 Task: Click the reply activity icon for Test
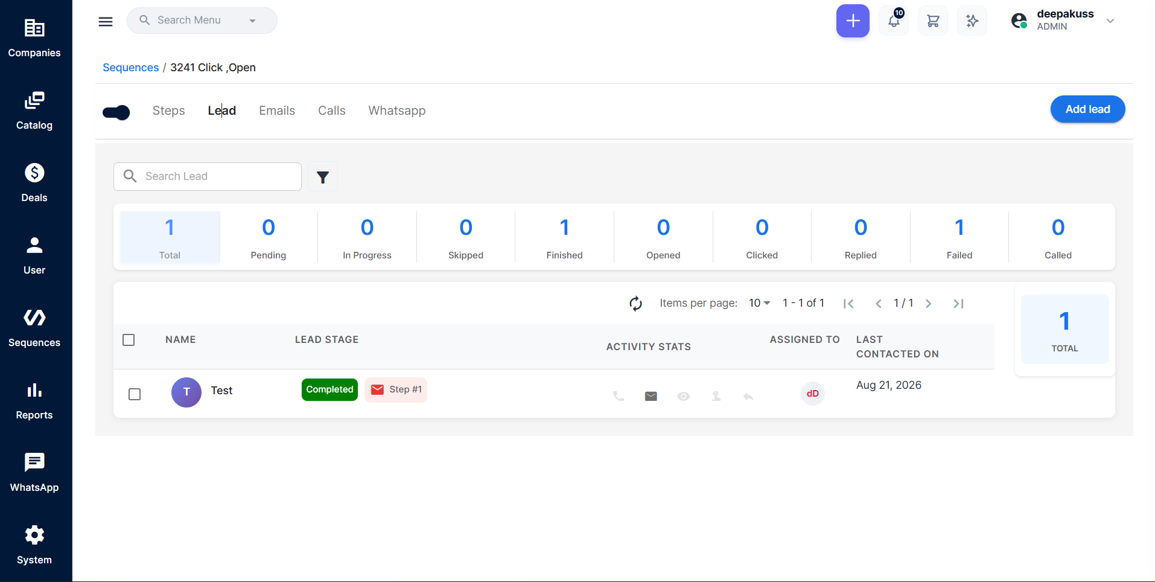(748, 396)
